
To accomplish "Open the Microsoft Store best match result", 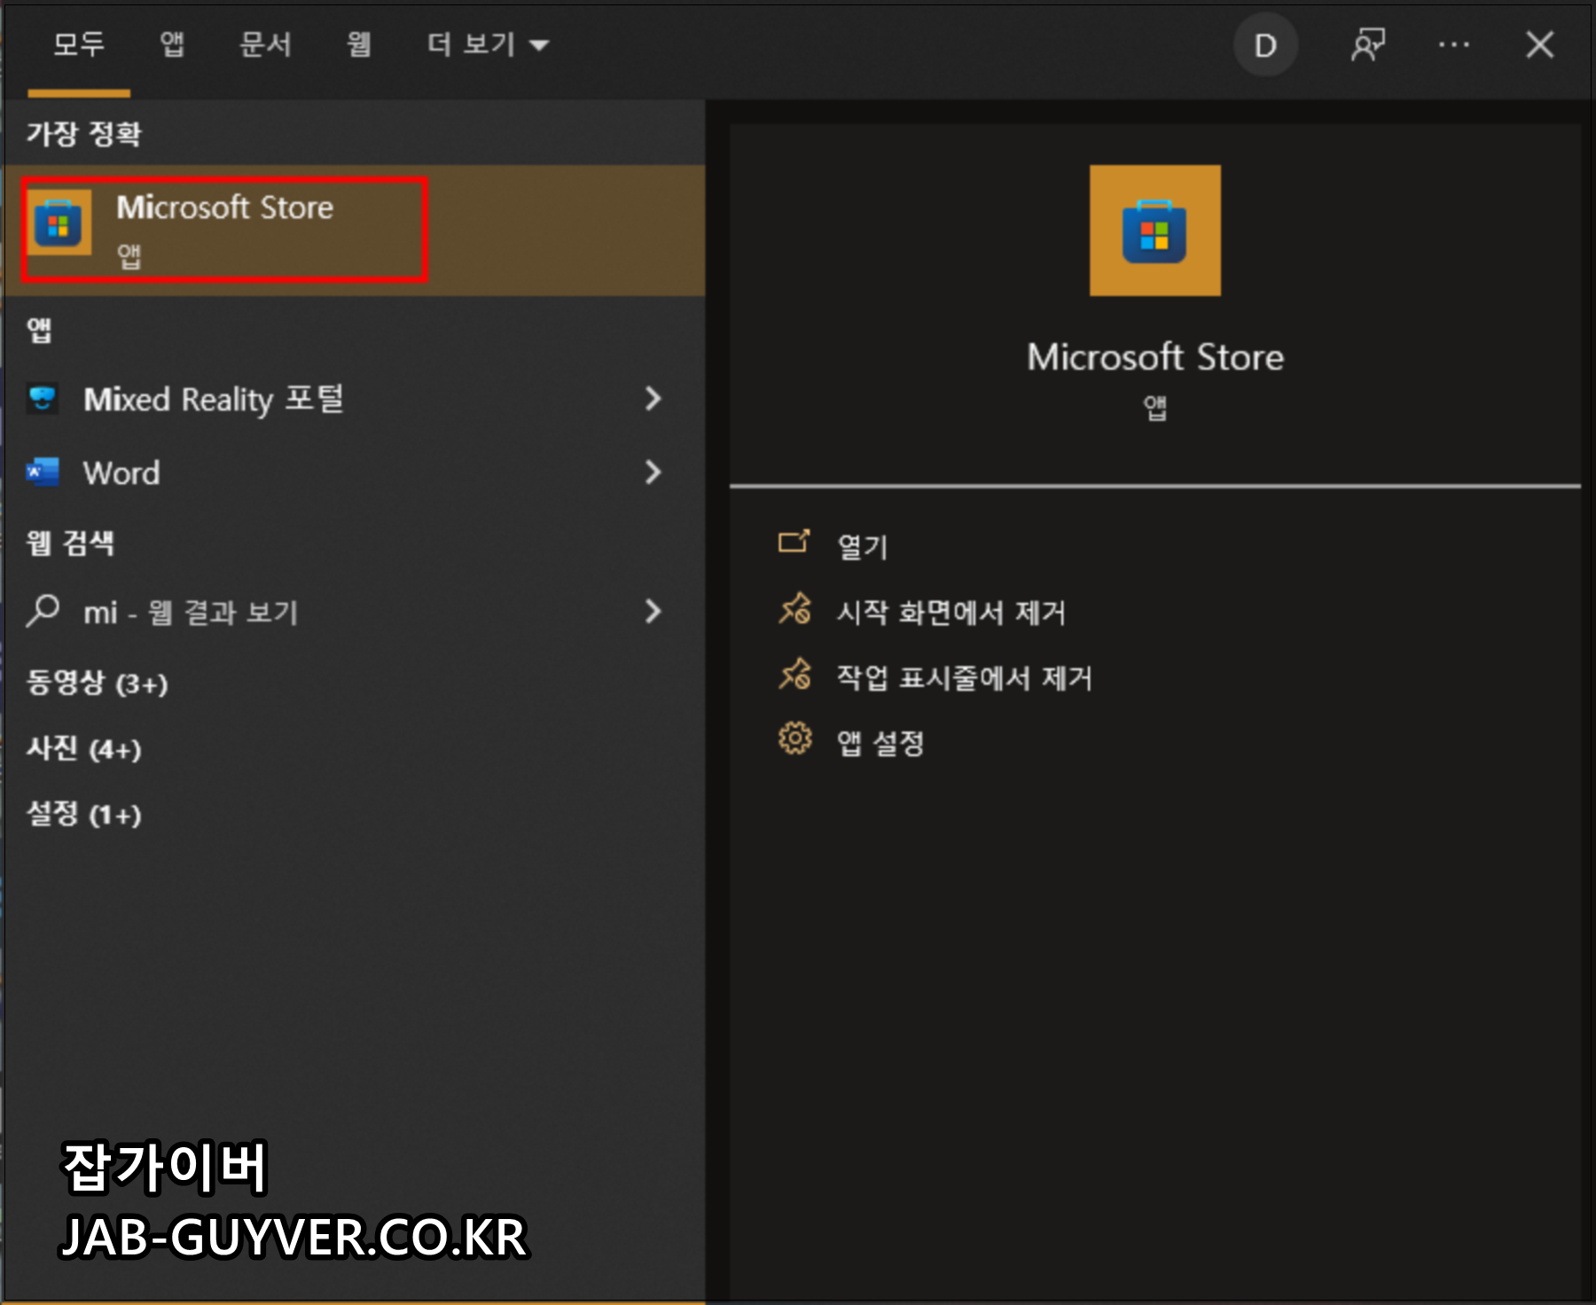I will point(355,231).
